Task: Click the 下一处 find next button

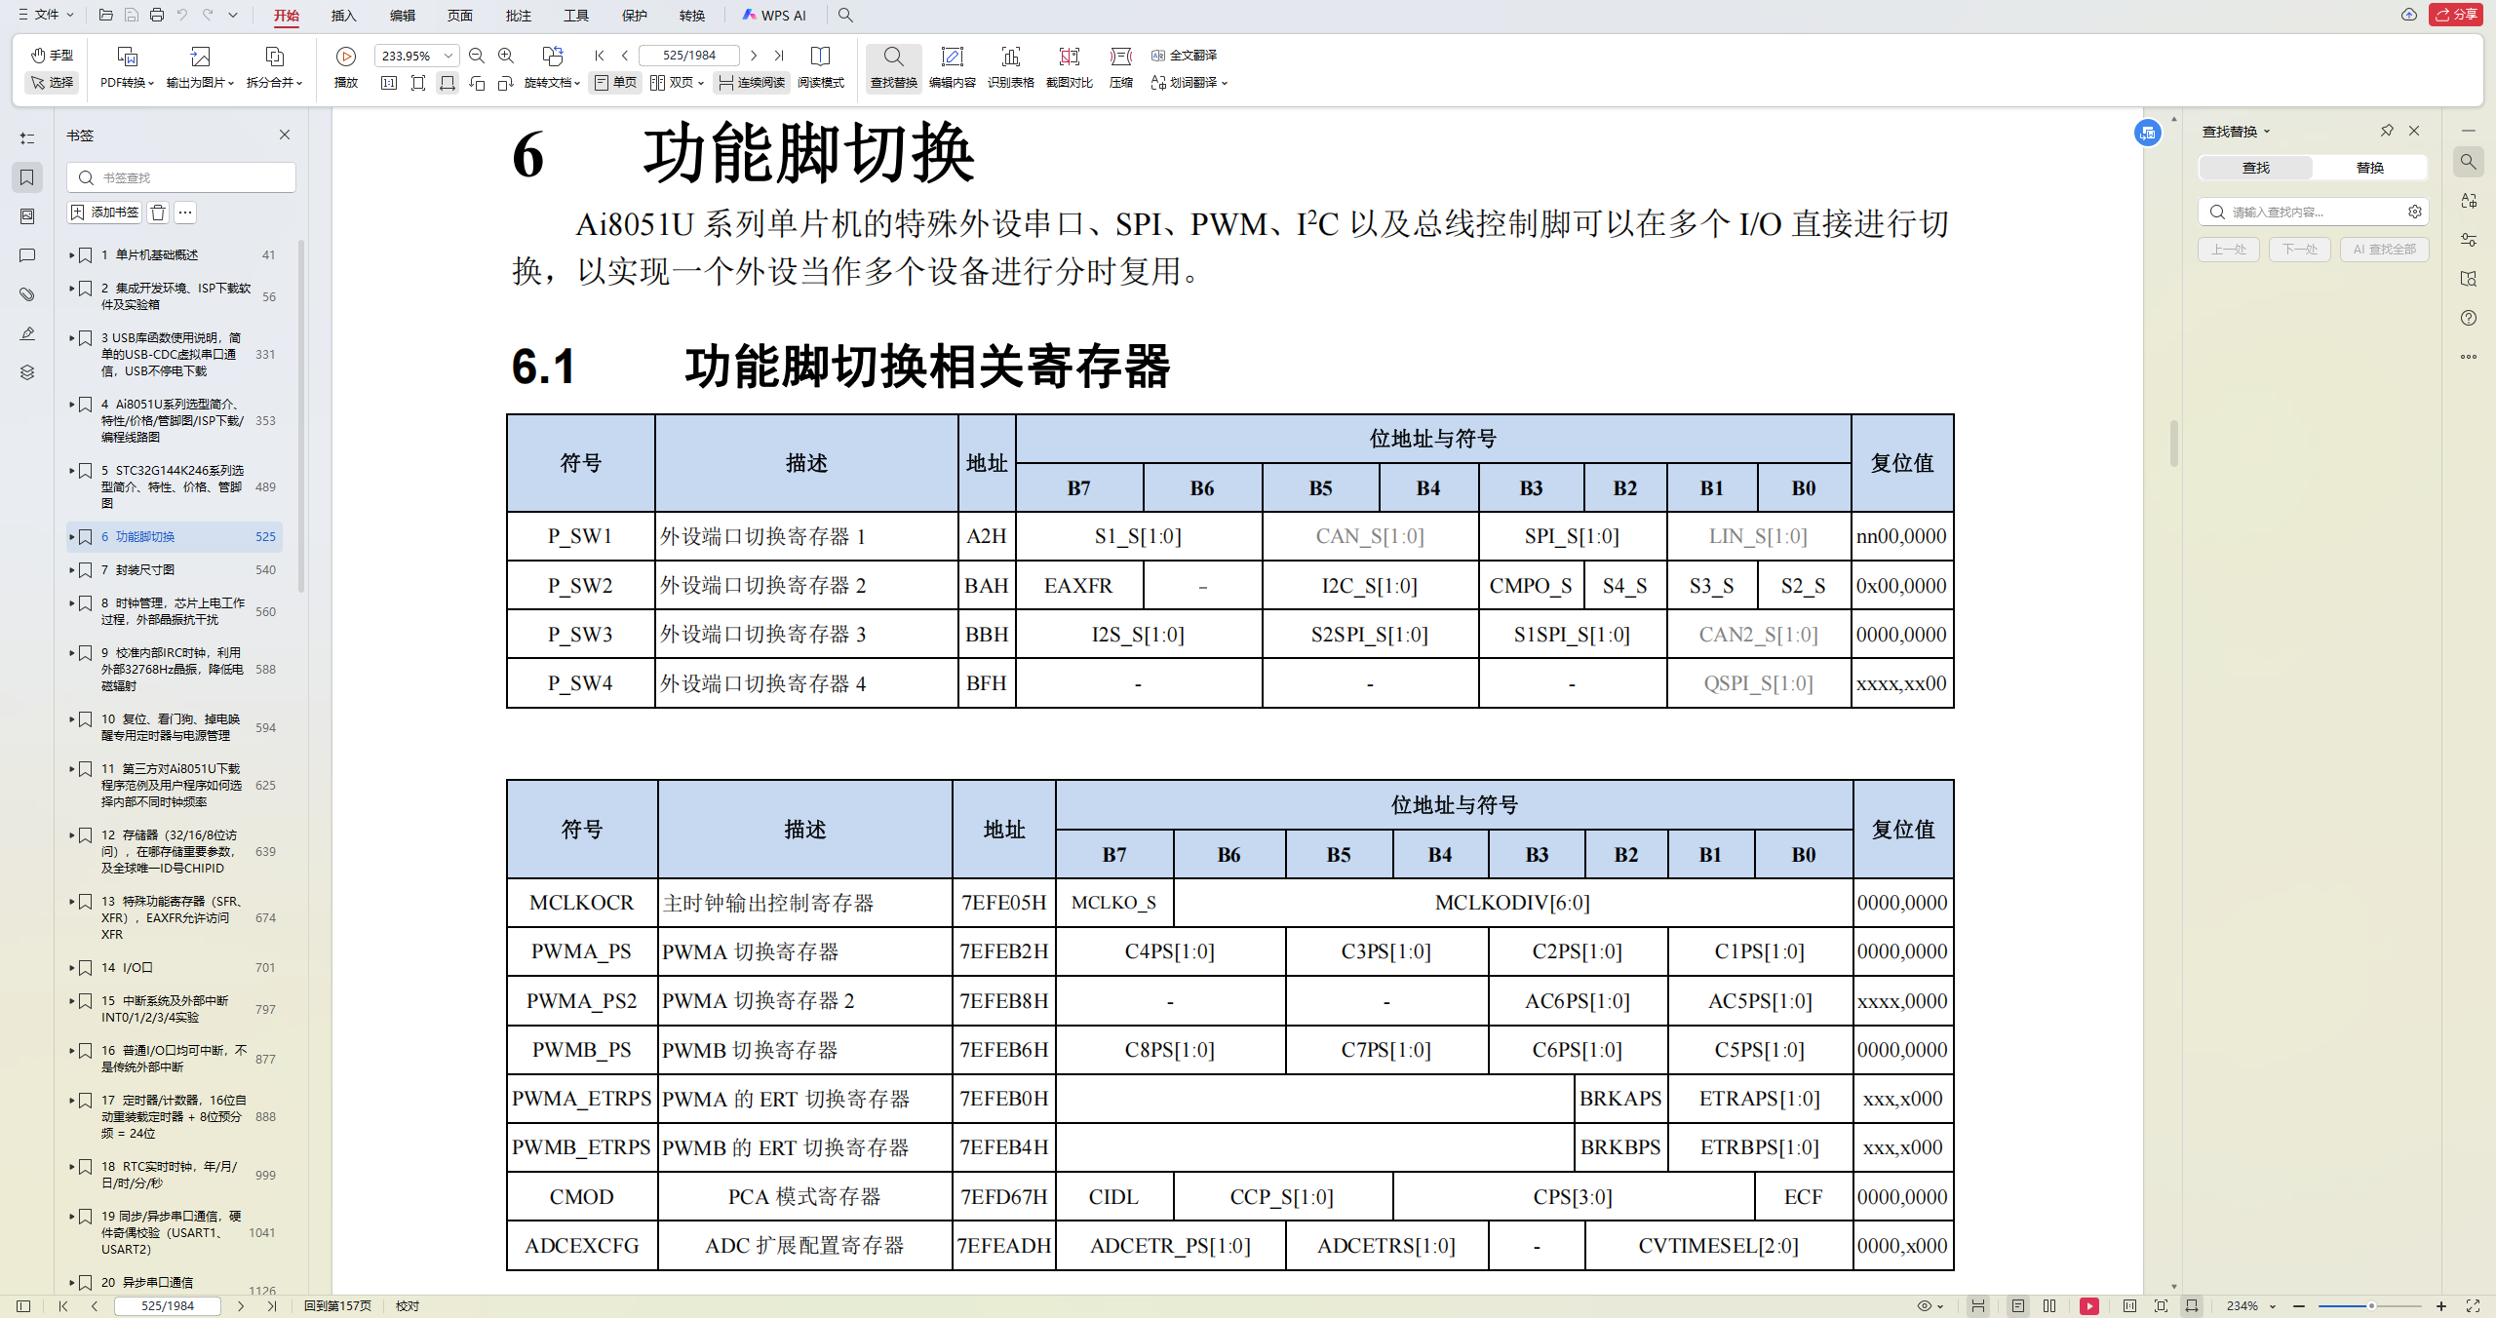Action: [x=2299, y=249]
